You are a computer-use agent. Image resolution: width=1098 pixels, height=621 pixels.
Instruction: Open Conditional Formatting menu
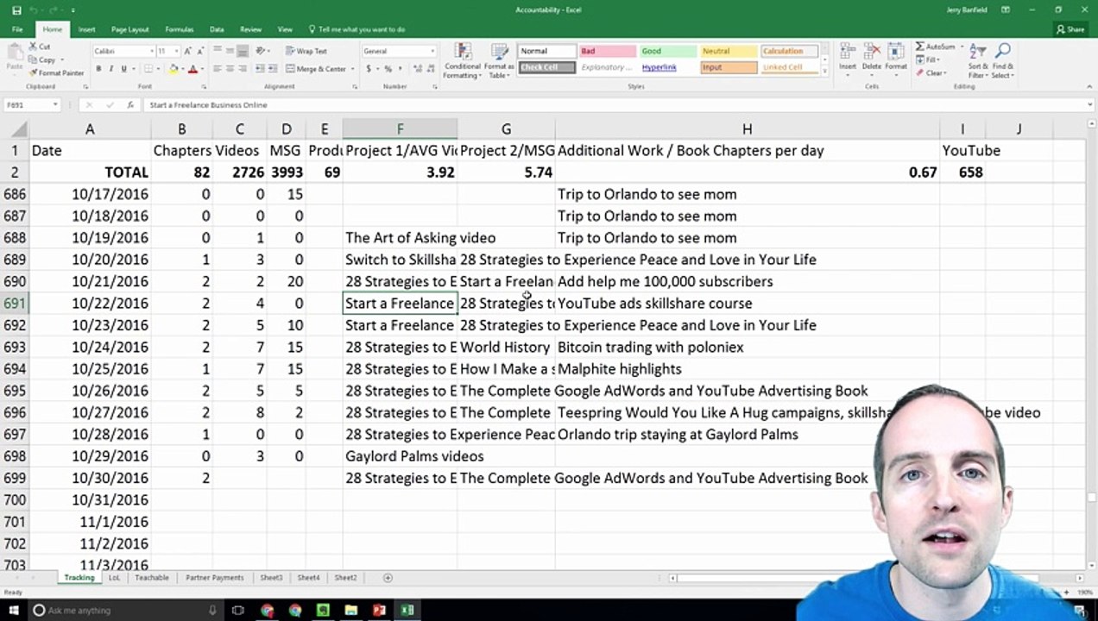462,60
